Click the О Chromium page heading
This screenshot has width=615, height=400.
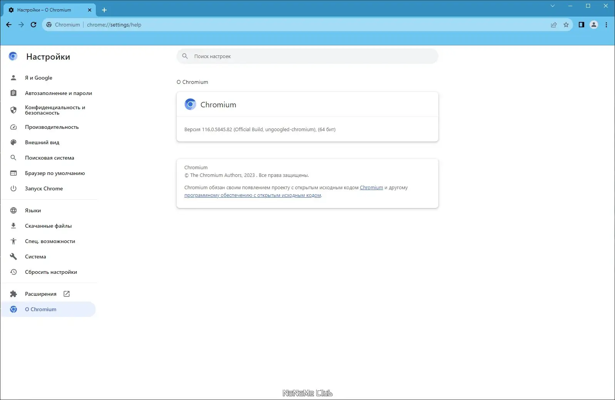pos(192,82)
